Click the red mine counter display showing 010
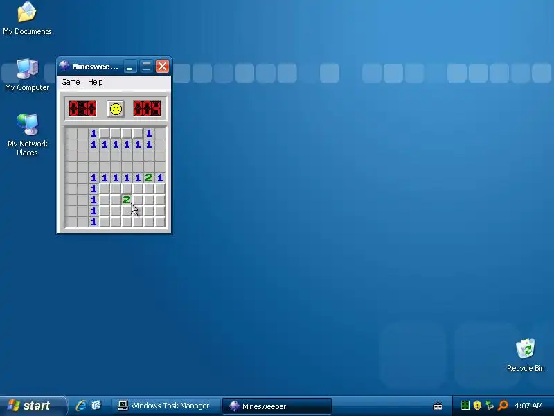Screen dimensions: 554x416 (82, 109)
